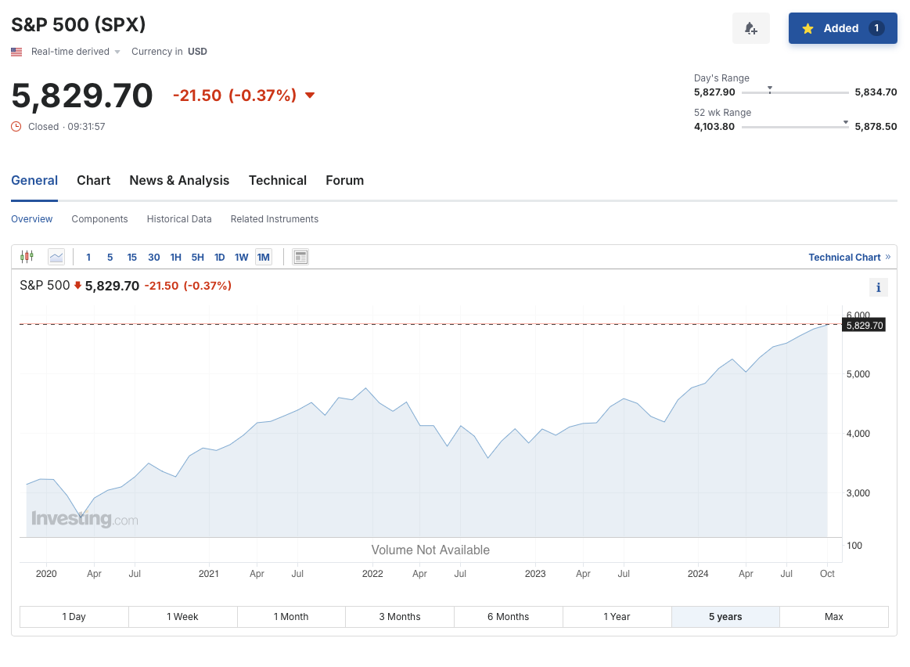Select the area chart type icon
This screenshot has width=910, height=667.
pos(56,257)
